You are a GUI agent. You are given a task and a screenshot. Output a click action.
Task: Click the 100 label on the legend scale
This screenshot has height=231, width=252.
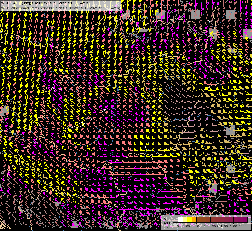click(178, 226)
